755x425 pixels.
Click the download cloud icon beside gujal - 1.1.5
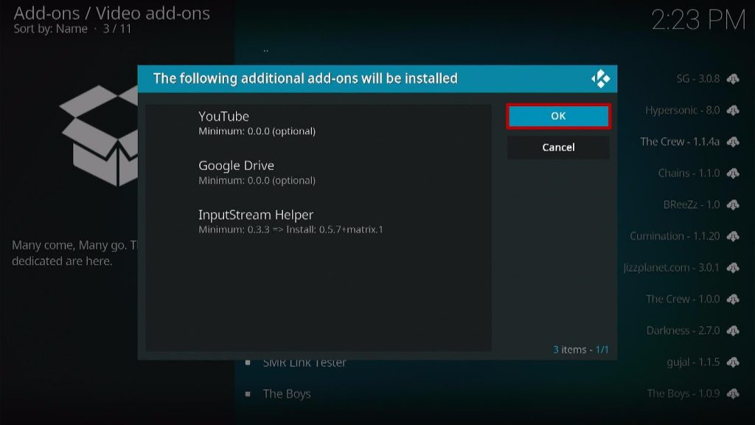click(733, 362)
